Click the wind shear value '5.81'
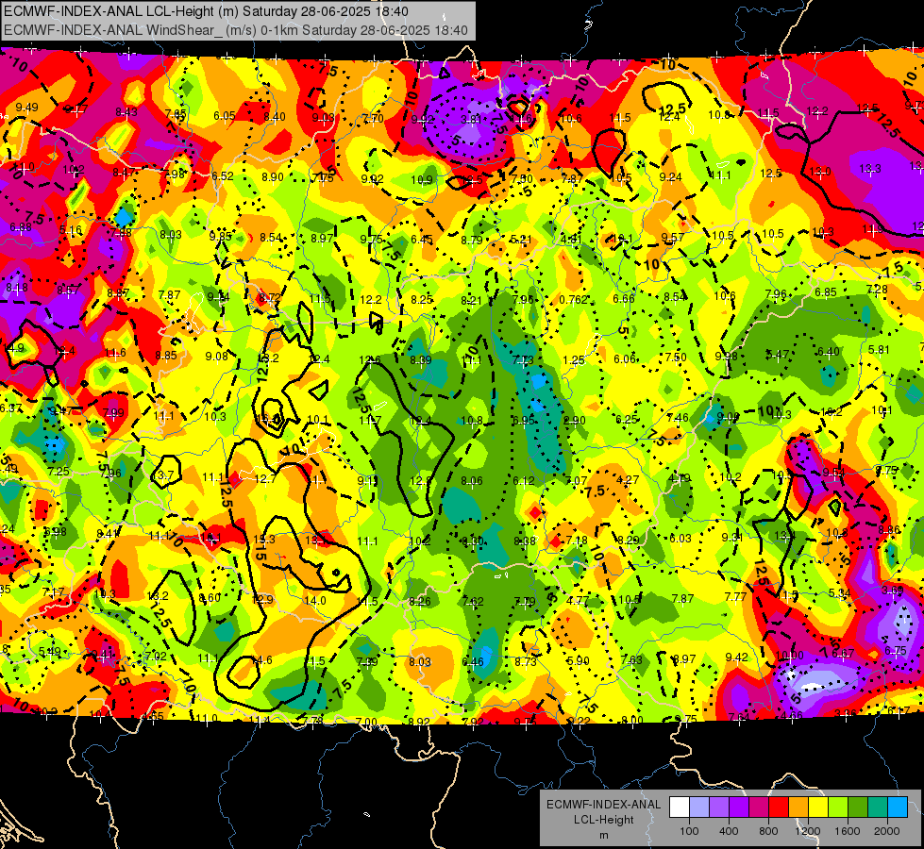 click(879, 350)
